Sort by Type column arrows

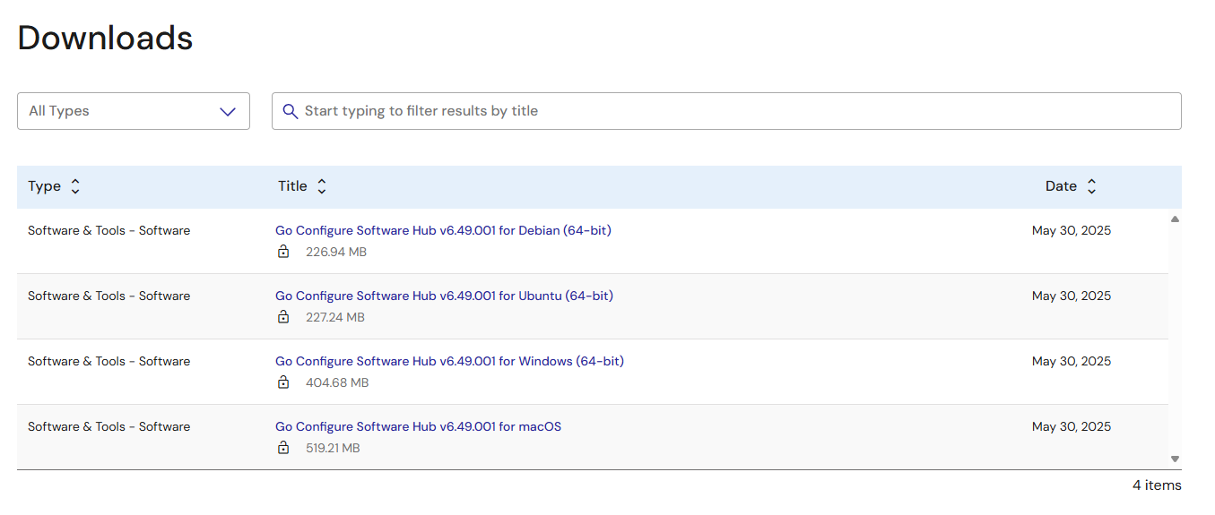(x=75, y=186)
